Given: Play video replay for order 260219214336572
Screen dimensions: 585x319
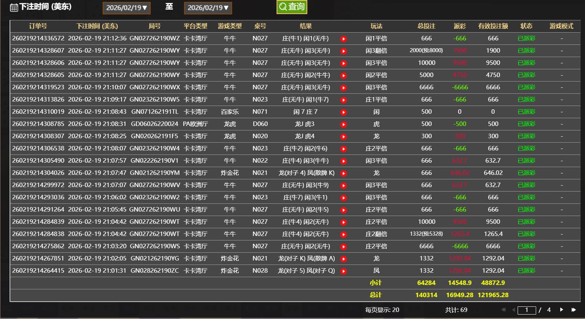Looking at the screenshot, I should pyautogui.click(x=344, y=39).
